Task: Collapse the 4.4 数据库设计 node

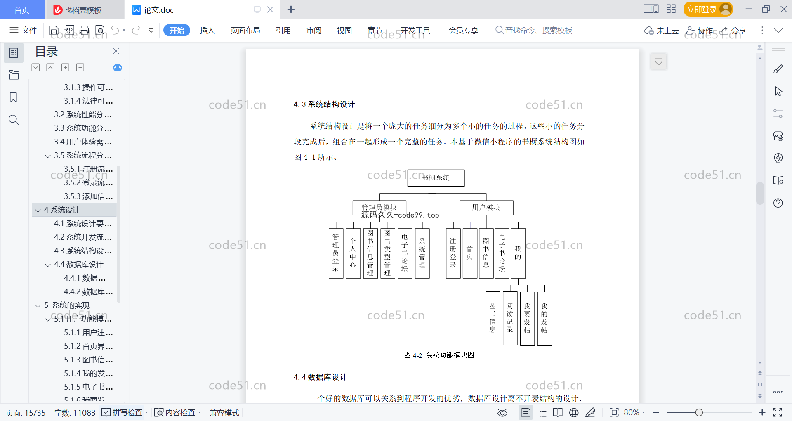Action: click(x=48, y=265)
